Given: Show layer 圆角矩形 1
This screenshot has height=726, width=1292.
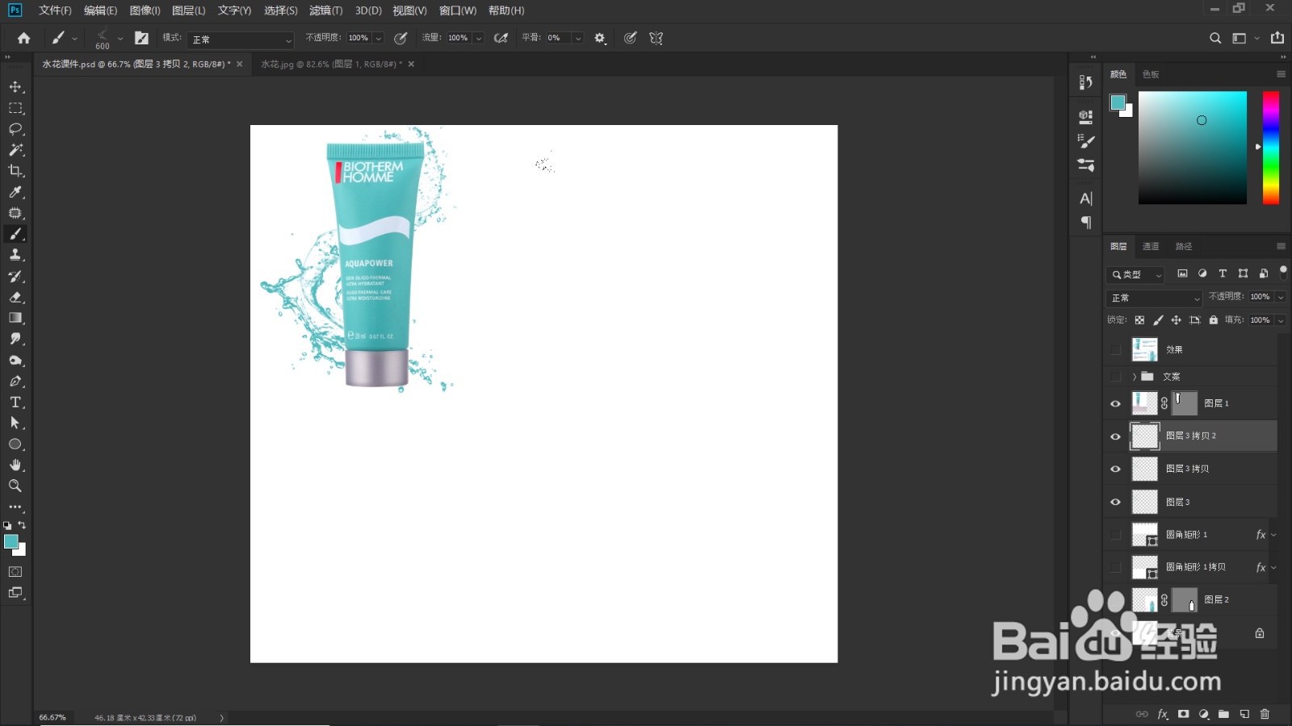Looking at the screenshot, I should (x=1116, y=535).
